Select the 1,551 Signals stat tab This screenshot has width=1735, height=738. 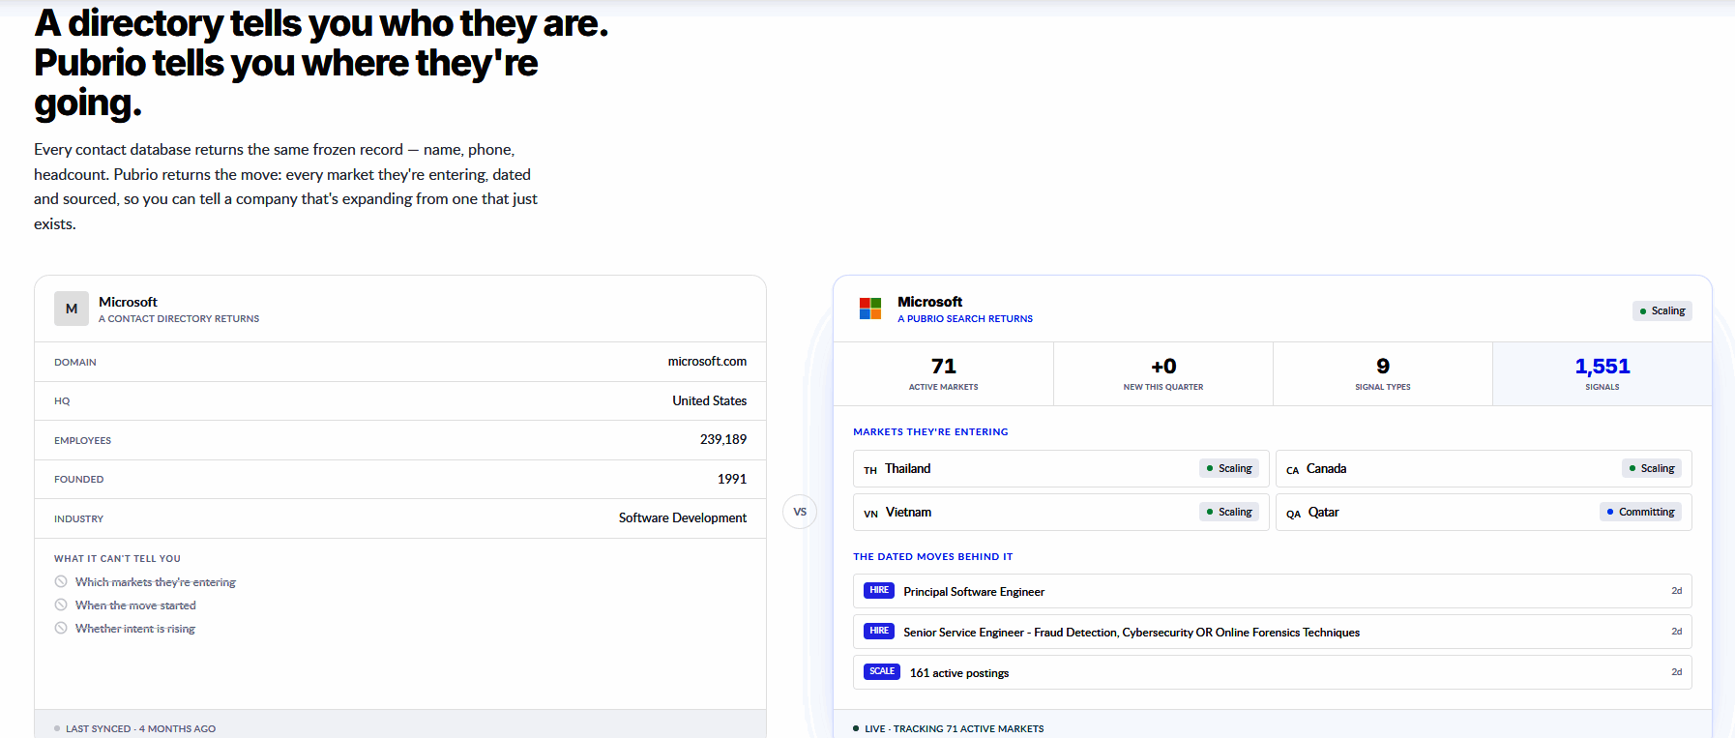1603,373
